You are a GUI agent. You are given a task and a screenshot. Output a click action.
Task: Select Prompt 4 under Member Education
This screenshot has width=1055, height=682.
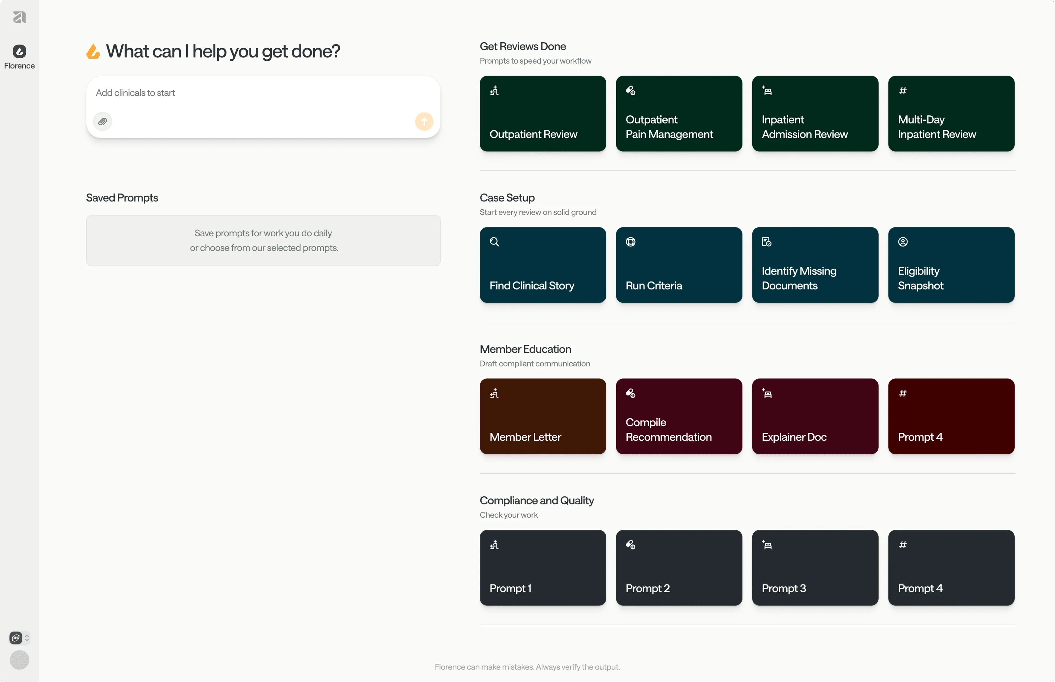[951, 416]
